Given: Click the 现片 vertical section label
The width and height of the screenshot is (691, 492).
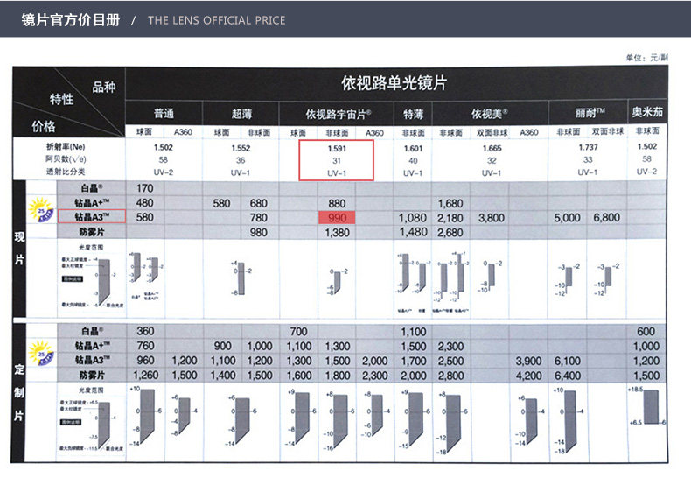Looking at the screenshot, I should click(19, 248).
